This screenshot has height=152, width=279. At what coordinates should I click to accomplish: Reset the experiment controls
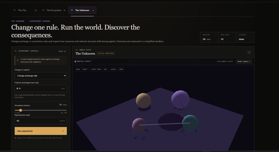tap(62, 51)
